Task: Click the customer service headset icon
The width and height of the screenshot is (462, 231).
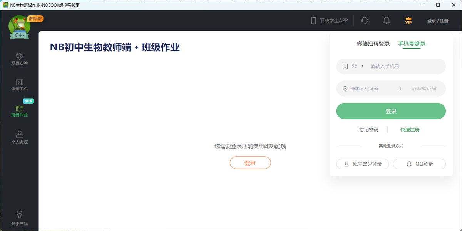Action: coord(365,21)
